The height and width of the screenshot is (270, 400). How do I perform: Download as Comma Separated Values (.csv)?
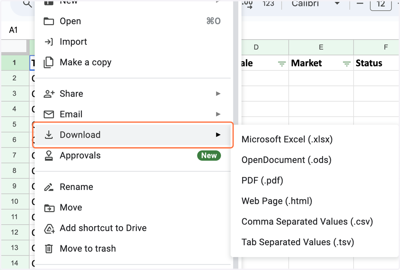click(x=315, y=222)
